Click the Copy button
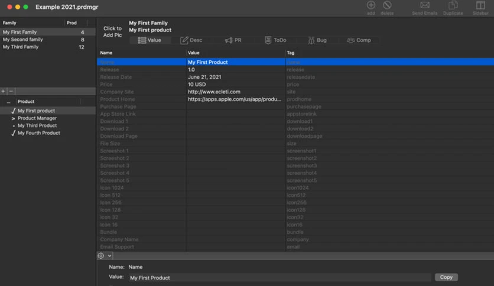Screen dimensions: 494x286 (x=446, y=277)
